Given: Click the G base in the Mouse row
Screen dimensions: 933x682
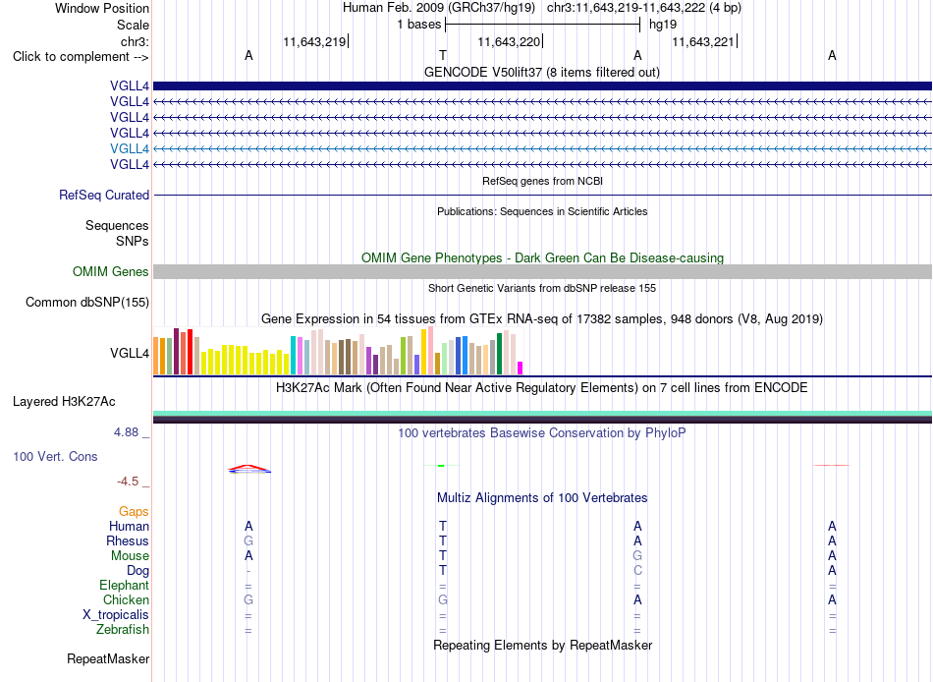Looking at the screenshot, I should pyautogui.click(x=637, y=556).
